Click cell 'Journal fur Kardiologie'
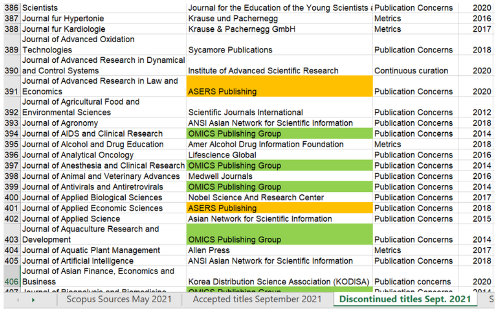Image resolution: width=498 pixels, height=312 pixels. point(104,29)
